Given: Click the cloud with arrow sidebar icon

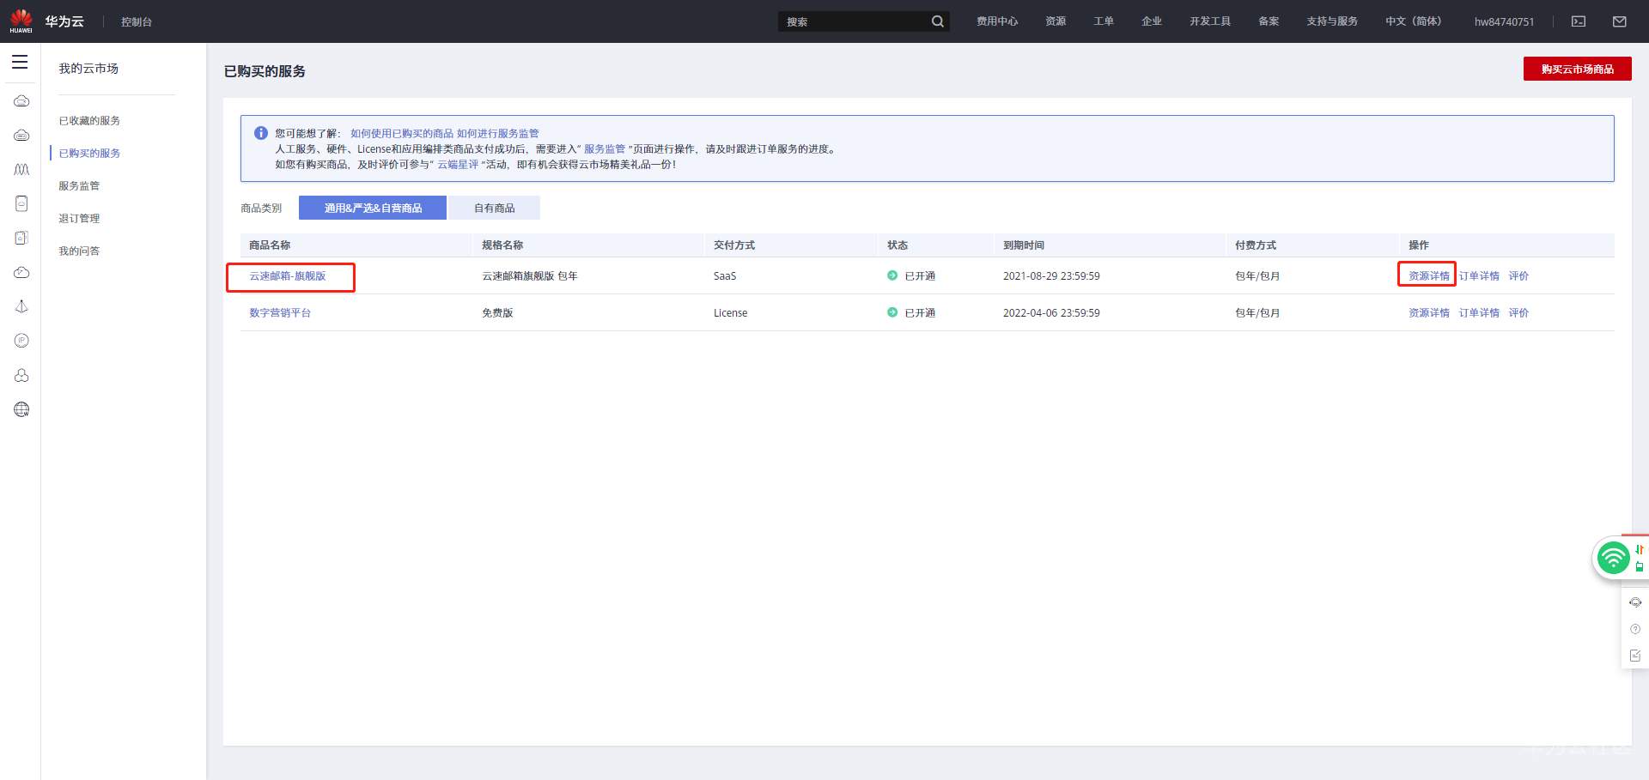Looking at the screenshot, I should coord(21,272).
